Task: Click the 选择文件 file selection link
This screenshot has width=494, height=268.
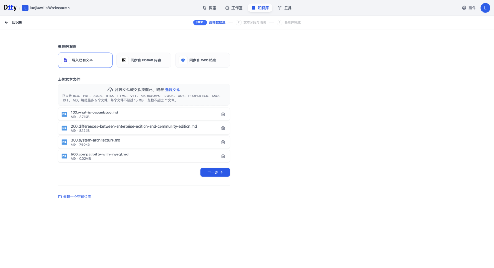Action: [x=172, y=89]
